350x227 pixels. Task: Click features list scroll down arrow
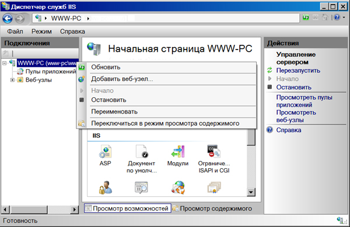(251, 192)
